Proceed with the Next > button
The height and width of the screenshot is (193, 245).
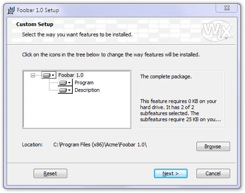coord(171,173)
